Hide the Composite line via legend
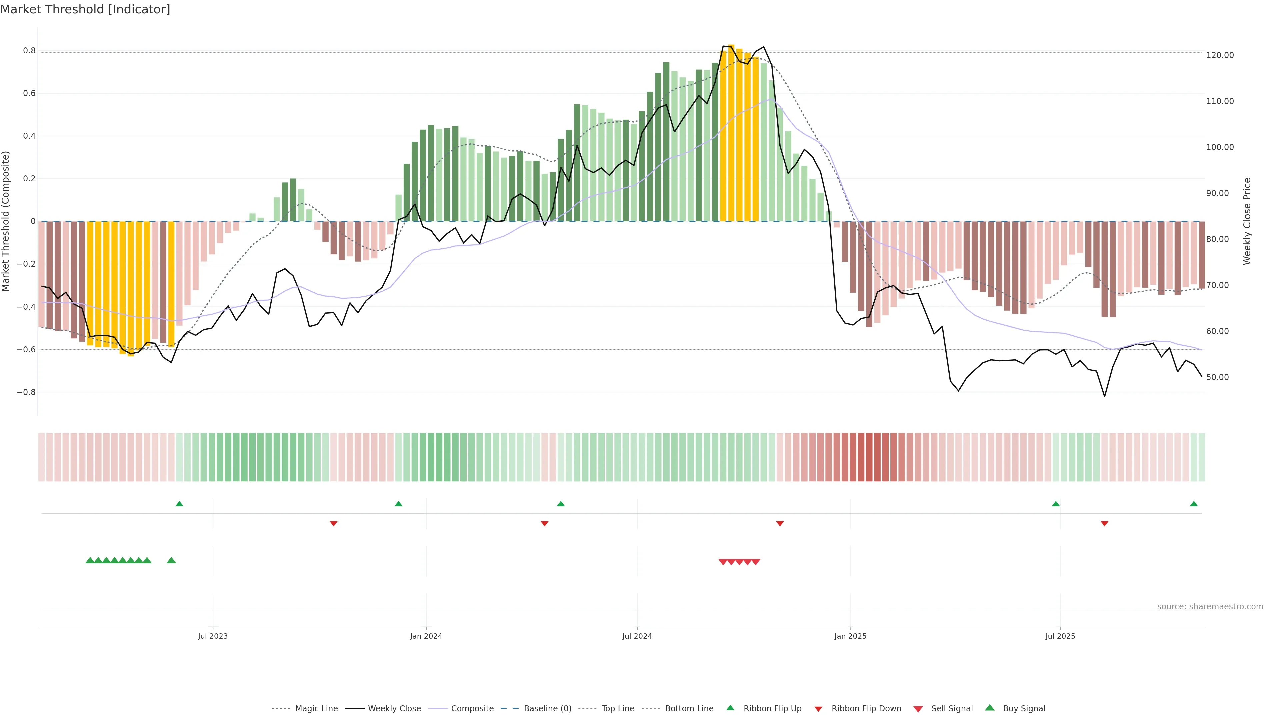 point(472,709)
